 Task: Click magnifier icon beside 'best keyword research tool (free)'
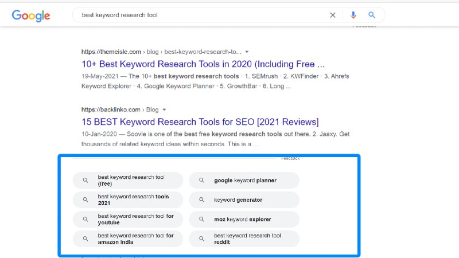point(85,181)
